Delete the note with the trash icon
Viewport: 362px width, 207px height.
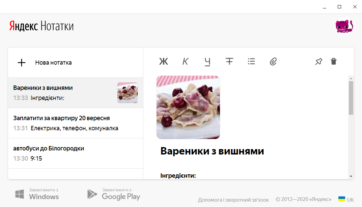[334, 61]
